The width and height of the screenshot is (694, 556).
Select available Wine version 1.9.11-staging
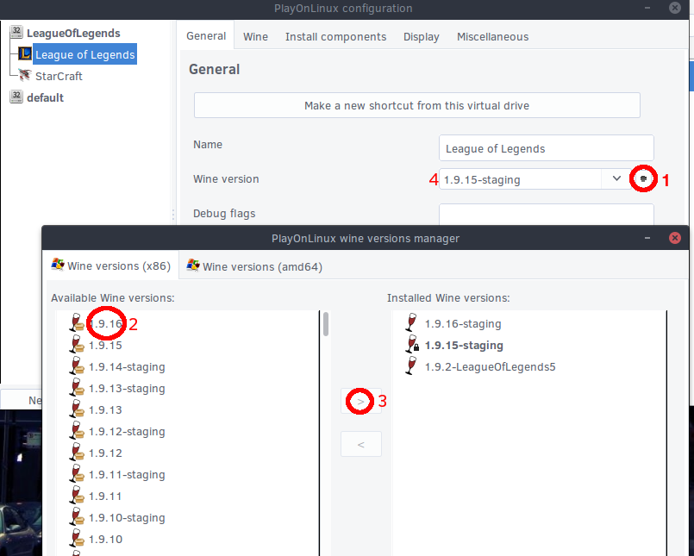click(x=127, y=475)
